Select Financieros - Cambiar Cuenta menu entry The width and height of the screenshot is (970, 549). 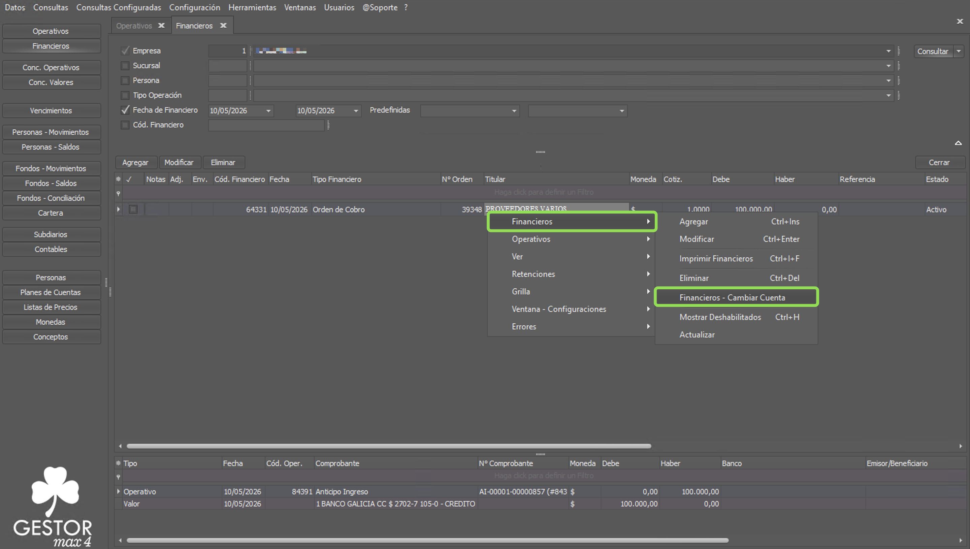[736, 297]
